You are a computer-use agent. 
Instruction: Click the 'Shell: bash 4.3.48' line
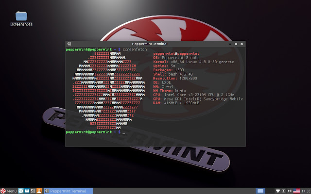pyautogui.click(x=173, y=74)
